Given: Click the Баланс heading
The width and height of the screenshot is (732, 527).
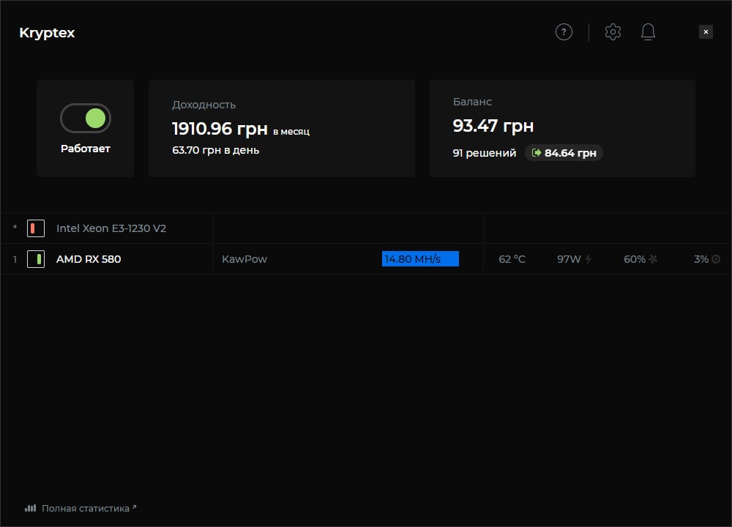Looking at the screenshot, I should (x=472, y=102).
